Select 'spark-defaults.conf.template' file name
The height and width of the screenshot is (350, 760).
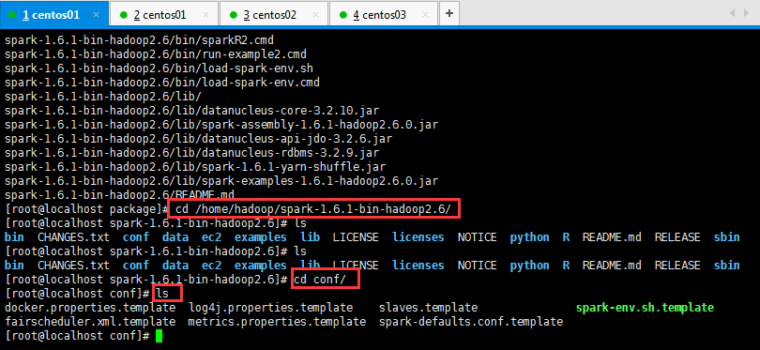(x=471, y=322)
